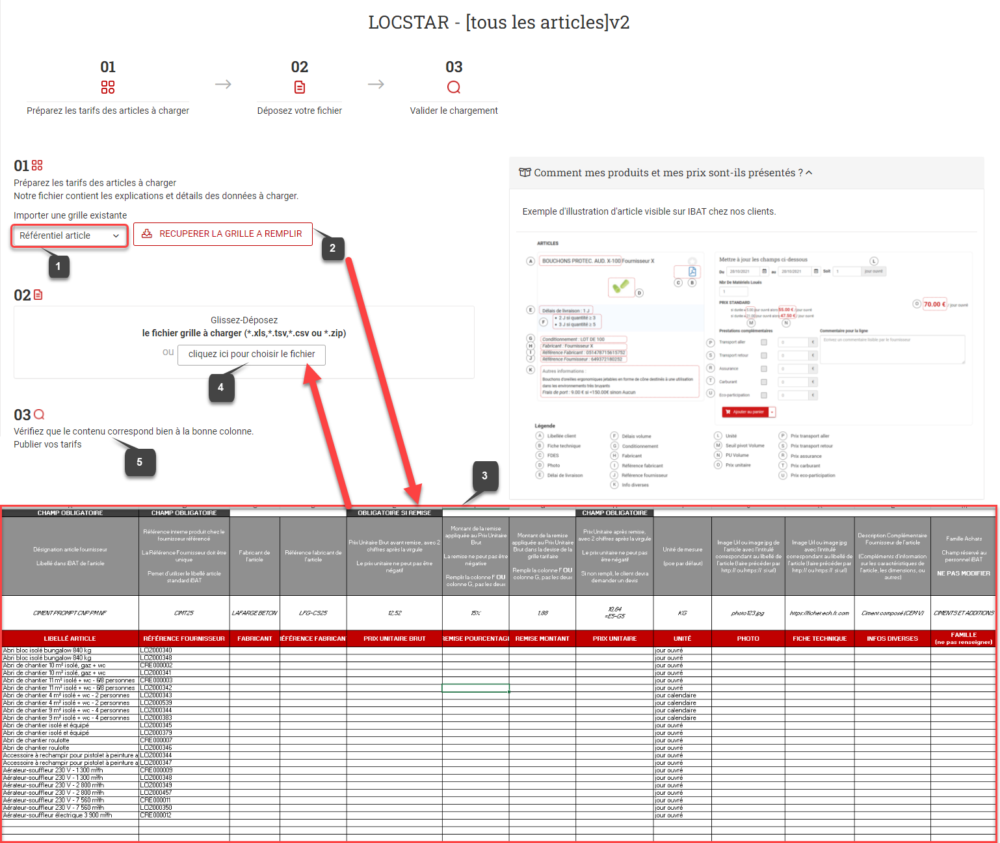Click the example cell 'CIMENTS ET ADDITIONS'
Viewport: 1000px width, 843px height.
click(964, 613)
